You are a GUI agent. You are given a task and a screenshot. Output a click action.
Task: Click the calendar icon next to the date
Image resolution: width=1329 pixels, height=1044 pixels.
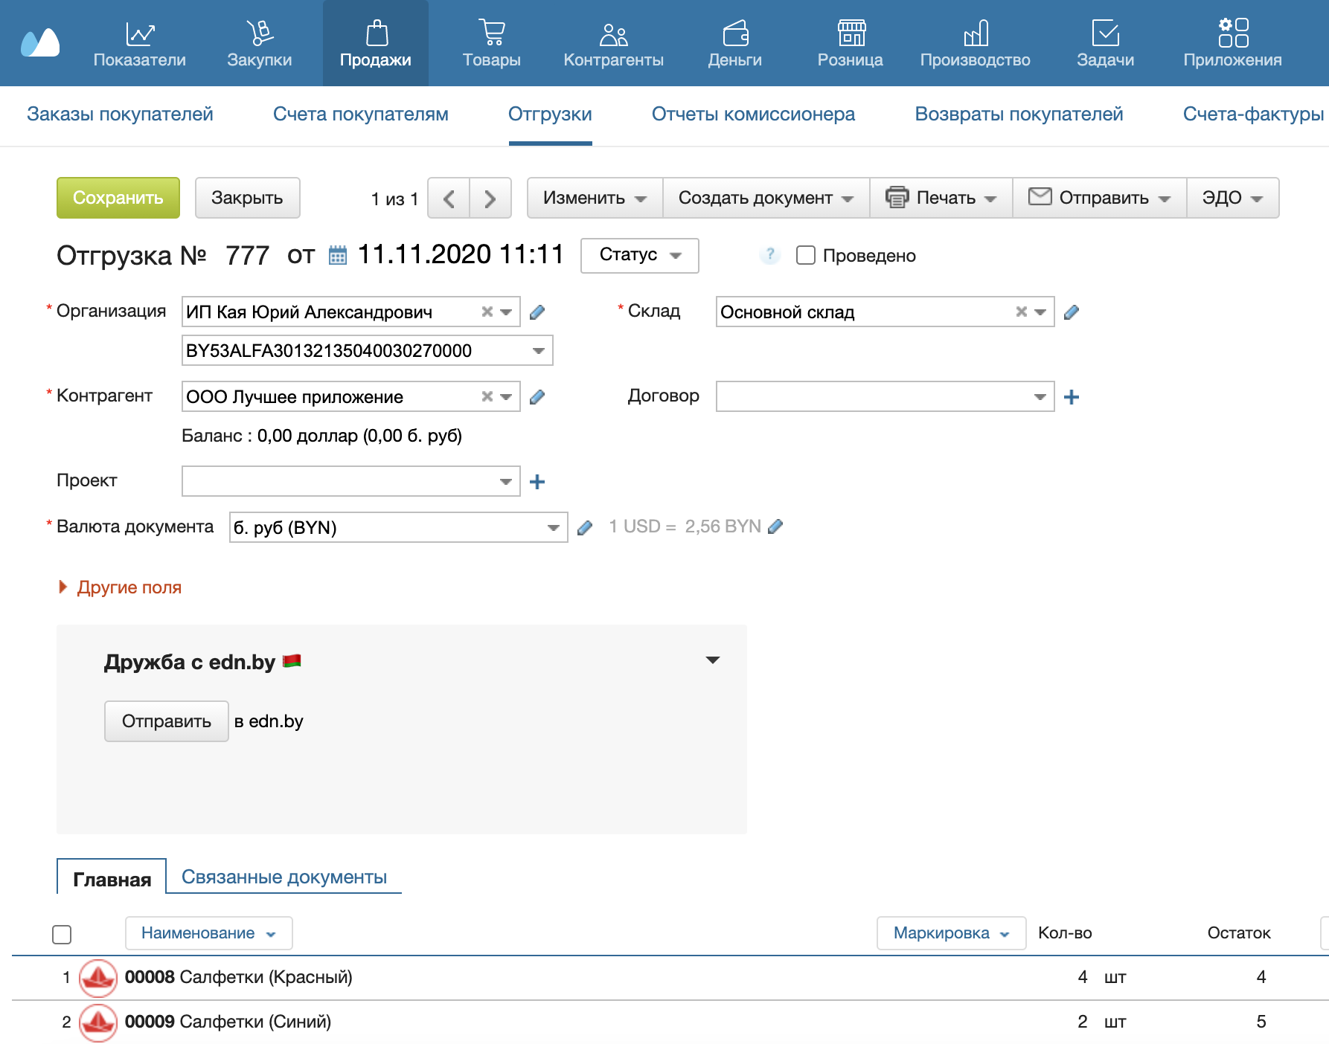click(x=338, y=255)
